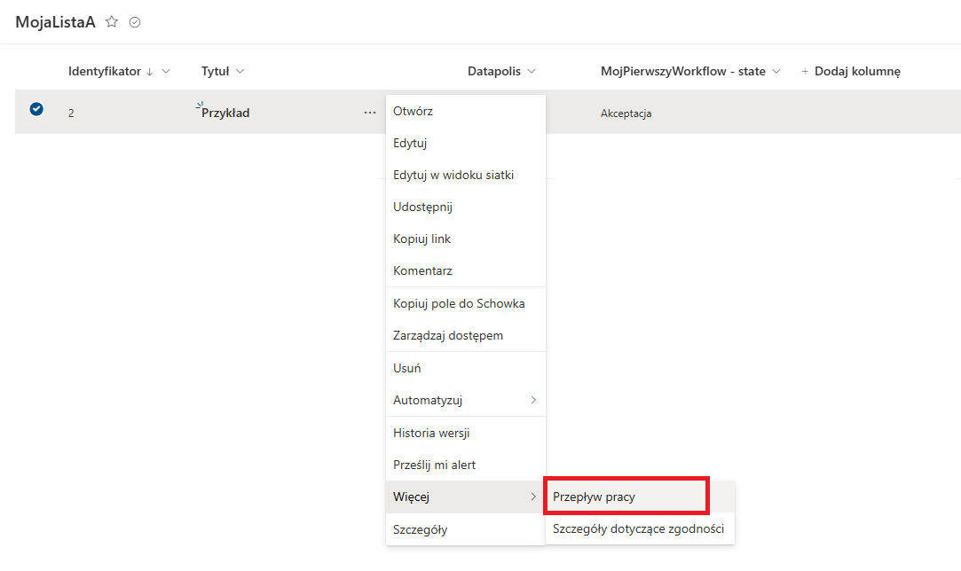Select Szczegóły dotyczące zgodności option

click(x=638, y=528)
